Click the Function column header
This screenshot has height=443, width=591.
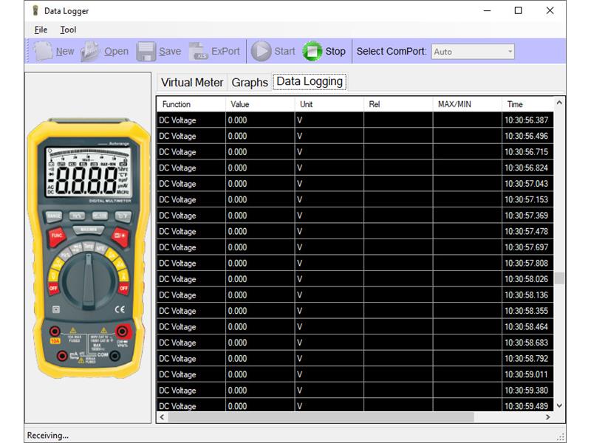click(x=191, y=104)
